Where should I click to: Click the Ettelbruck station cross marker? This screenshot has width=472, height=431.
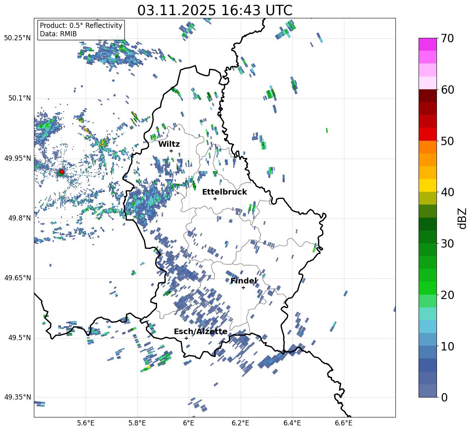(215, 199)
